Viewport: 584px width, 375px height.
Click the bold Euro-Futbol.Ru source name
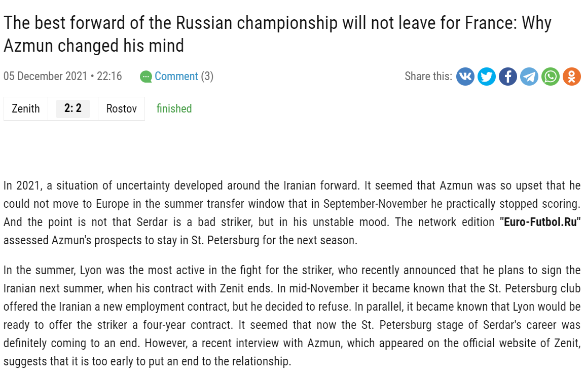click(539, 222)
